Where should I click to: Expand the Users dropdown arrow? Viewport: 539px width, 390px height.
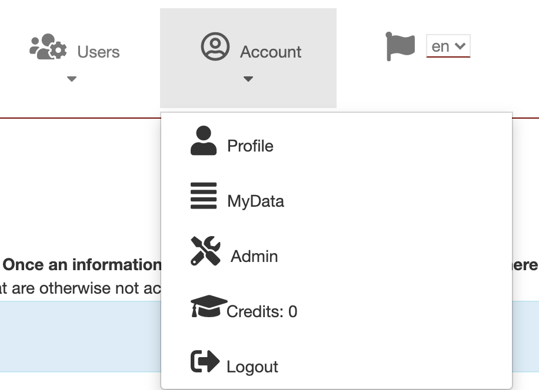[72, 78]
